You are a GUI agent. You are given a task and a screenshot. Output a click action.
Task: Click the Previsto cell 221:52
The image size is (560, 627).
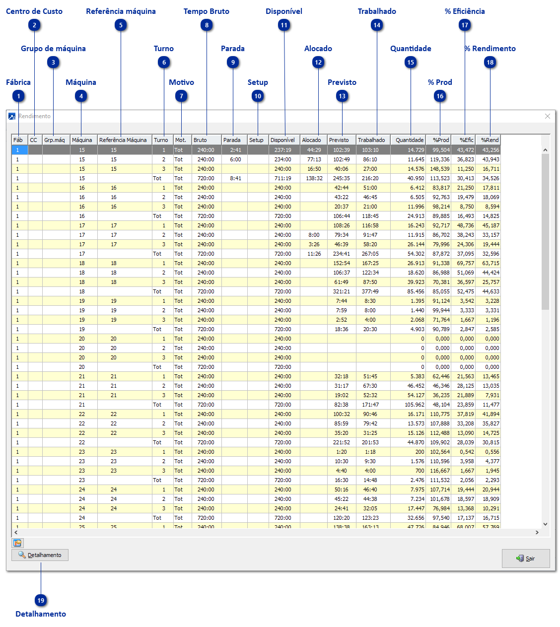click(342, 442)
